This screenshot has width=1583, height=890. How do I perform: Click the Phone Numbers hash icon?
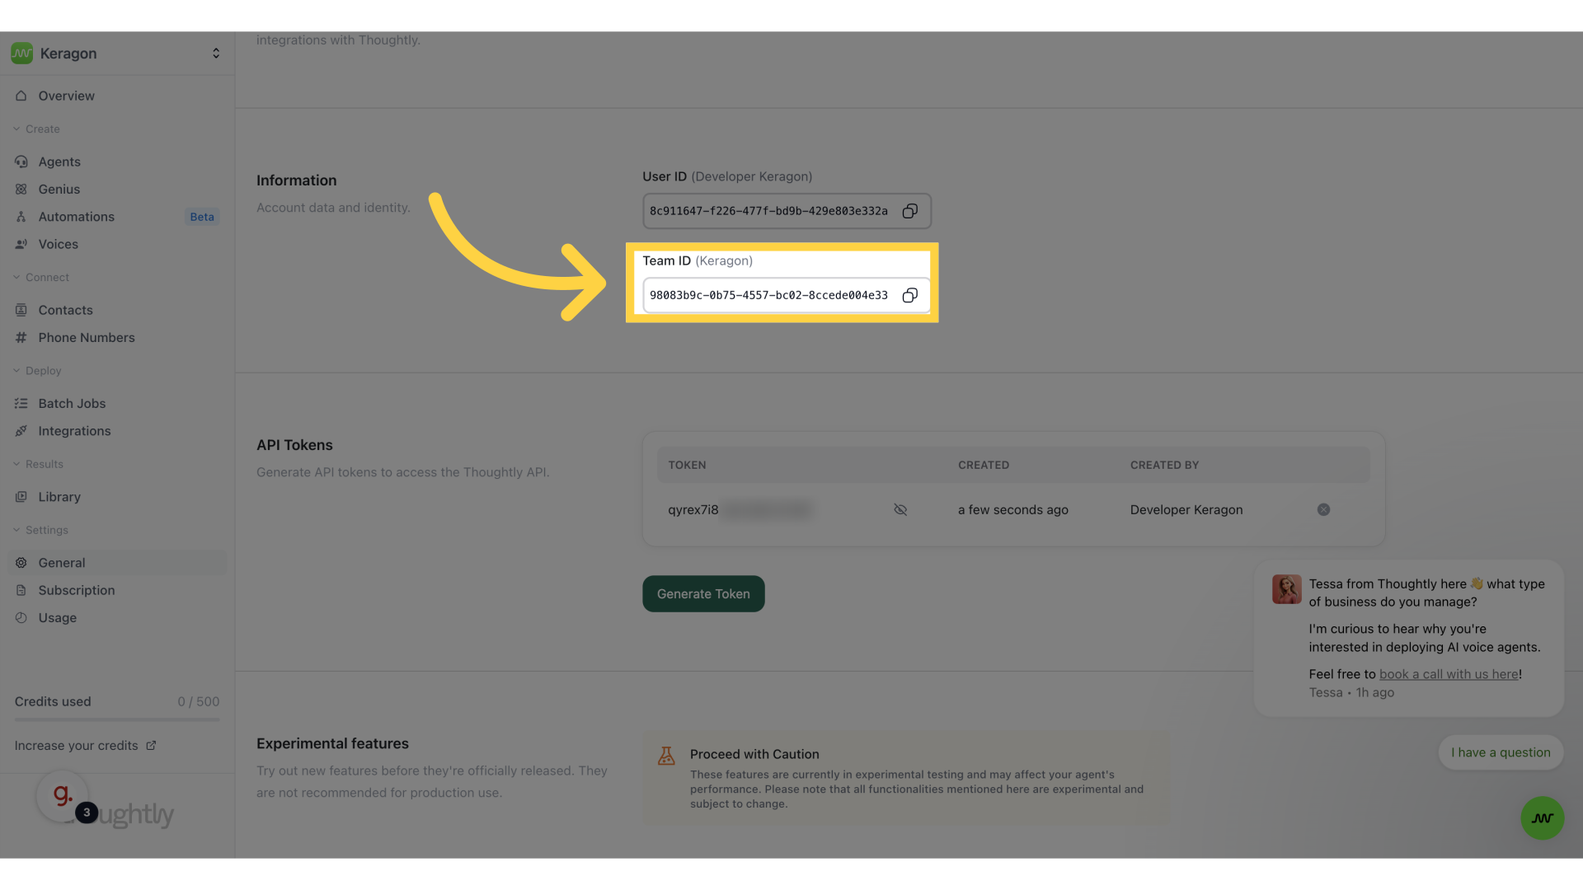click(21, 338)
